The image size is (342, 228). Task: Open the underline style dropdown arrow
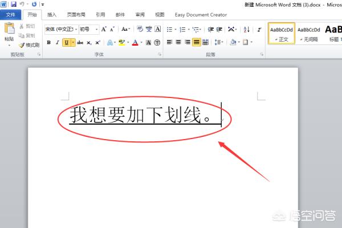[73, 42]
